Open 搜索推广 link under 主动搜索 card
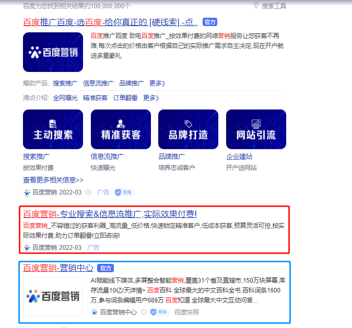This screenshot has height=328, width=352. click(36, 156)
